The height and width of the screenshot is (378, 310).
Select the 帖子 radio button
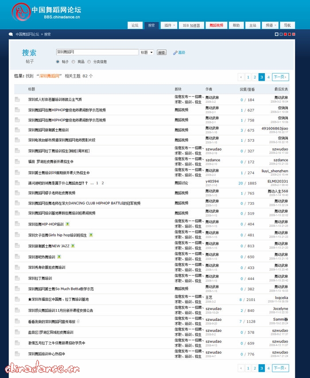click(x=58, y=62)
